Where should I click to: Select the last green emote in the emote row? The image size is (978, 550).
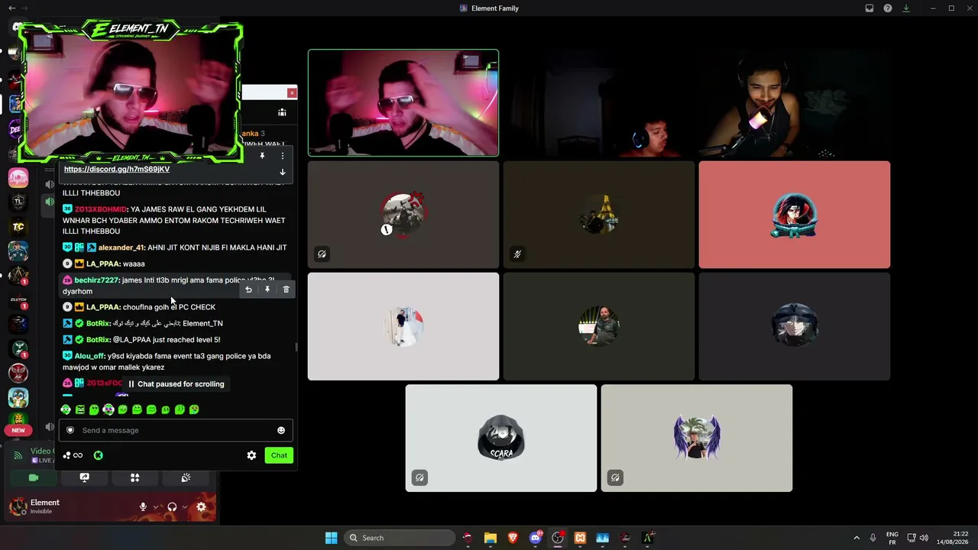pyautogui.click(x=194, y=409)
